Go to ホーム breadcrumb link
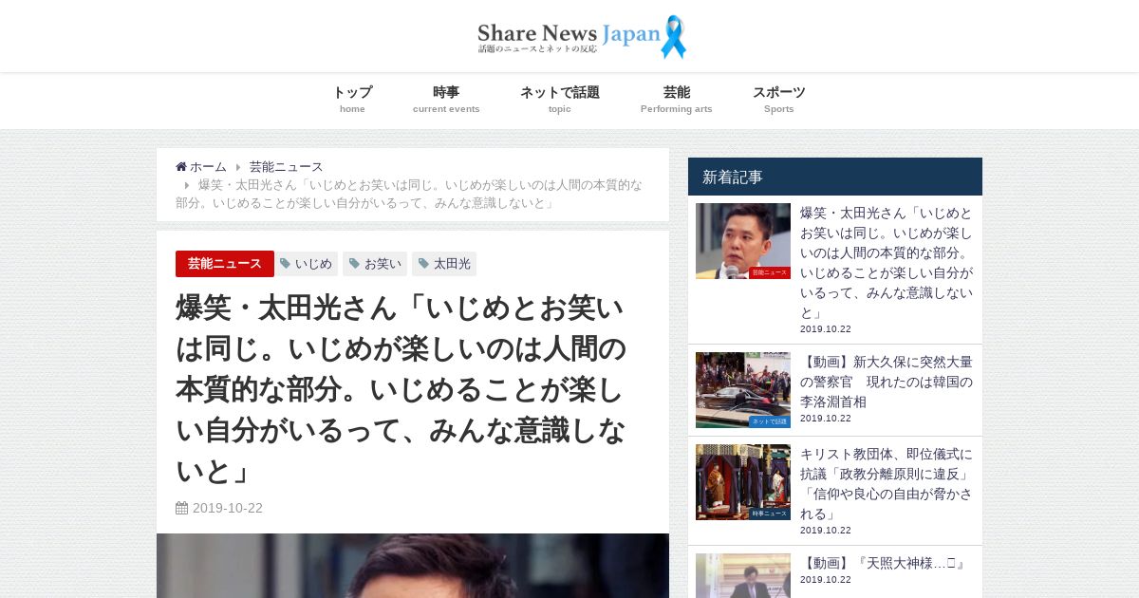 pyautogui.click(x=208, y=167)
